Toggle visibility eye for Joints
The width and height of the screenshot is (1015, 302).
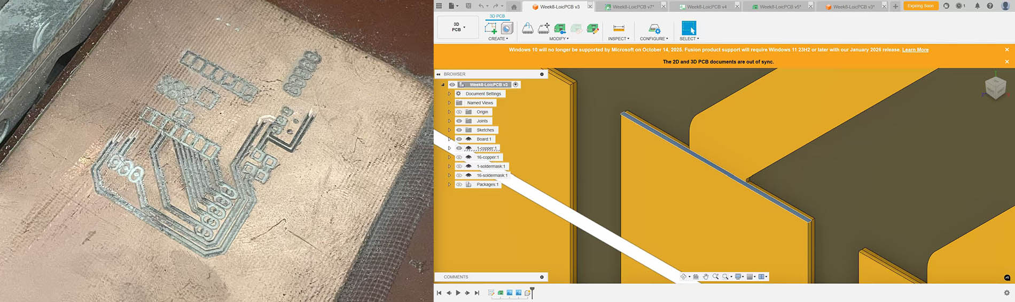459,121
